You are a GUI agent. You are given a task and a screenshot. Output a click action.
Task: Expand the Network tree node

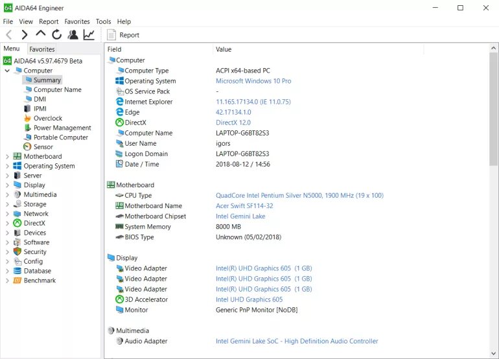(x=7, y=214)
